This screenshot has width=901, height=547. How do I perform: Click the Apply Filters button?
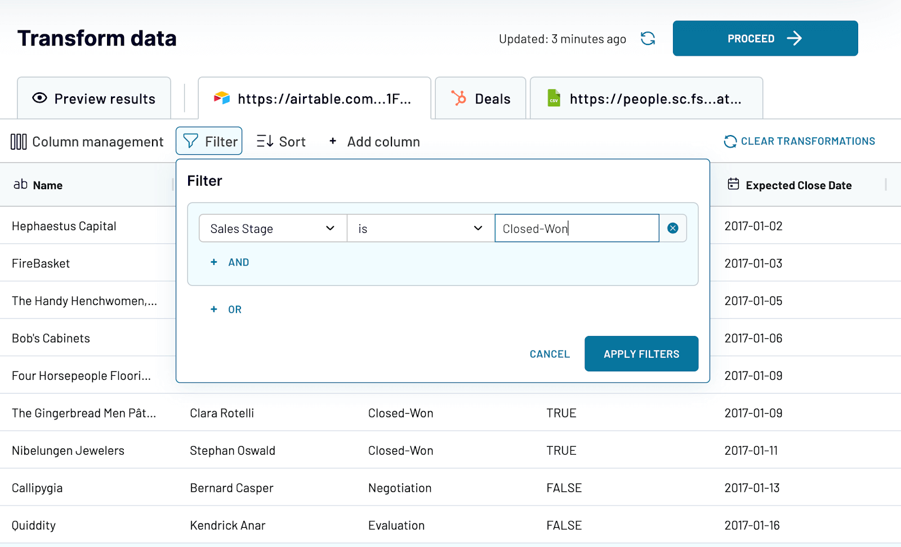coord(641,353)
